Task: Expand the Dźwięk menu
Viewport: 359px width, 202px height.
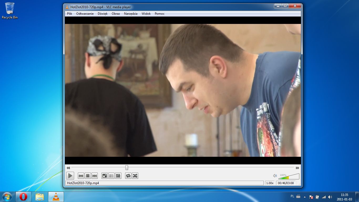Action: click(x=102, y=14)
